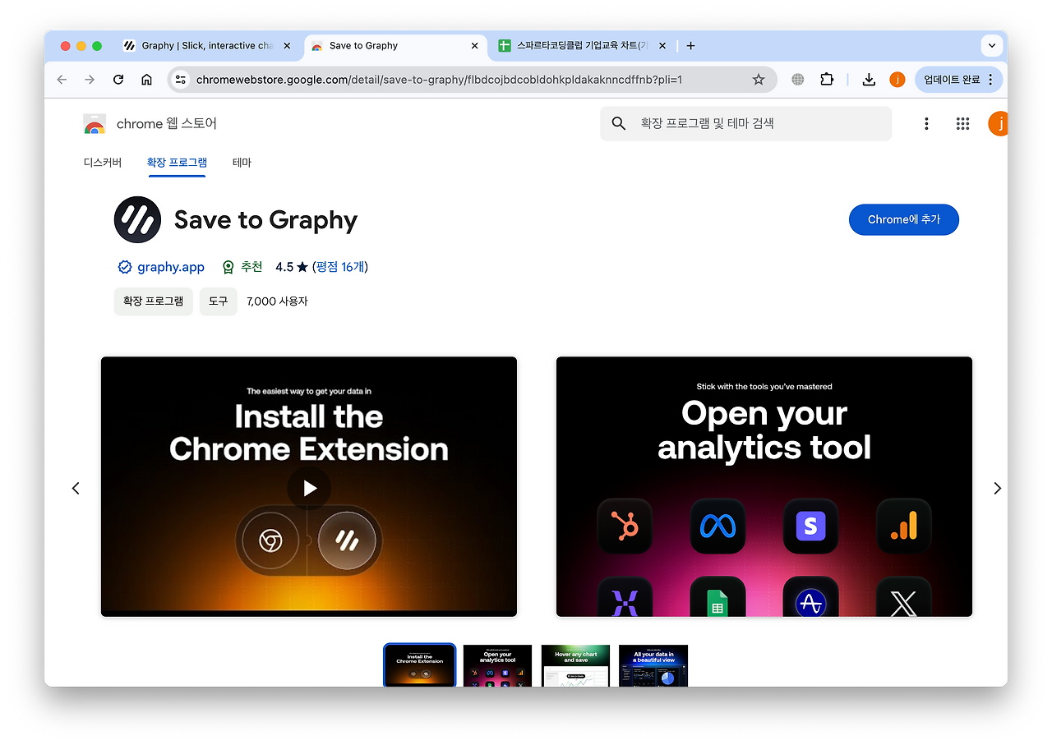The height and width of the screenshot is (745, 1052).
Task: Open the Google apps grid
Action: 962,124
